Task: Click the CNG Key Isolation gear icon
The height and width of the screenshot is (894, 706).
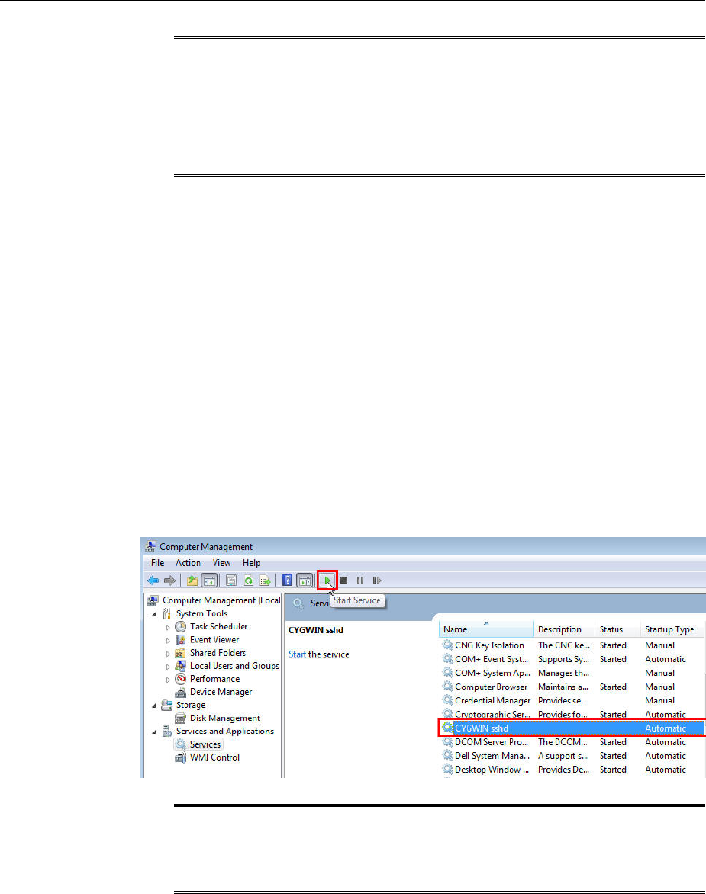Action: 448,645
